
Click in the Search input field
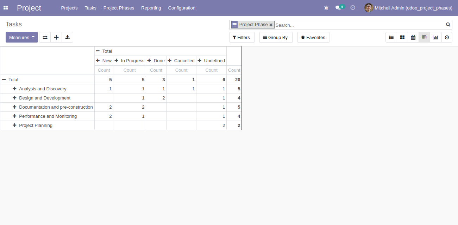point(359,25)
